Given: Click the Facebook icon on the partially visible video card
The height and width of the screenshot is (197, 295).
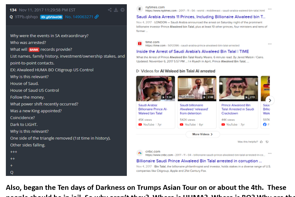Looking at the screenshot, I should coord(265,125).
